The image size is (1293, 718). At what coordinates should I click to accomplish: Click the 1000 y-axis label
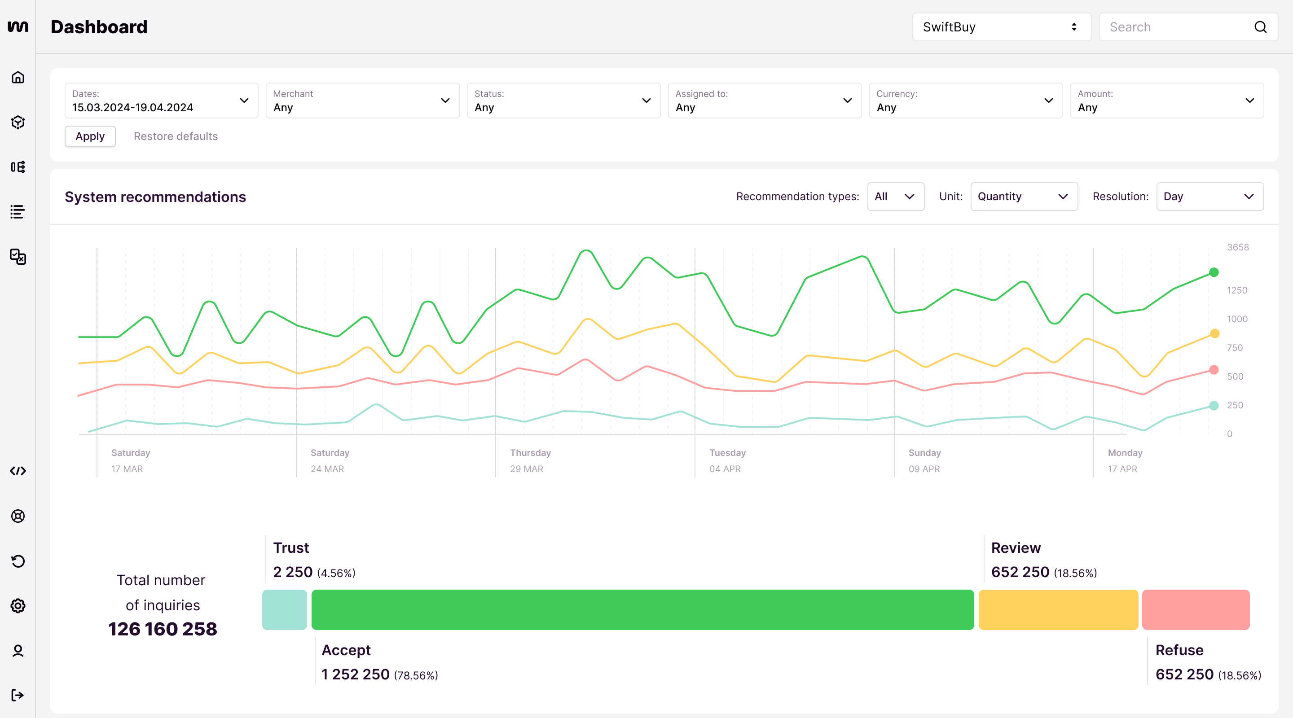(x=1237, y=319)
